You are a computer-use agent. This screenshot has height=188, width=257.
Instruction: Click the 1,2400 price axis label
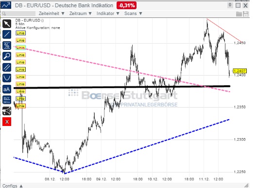click(240, 75)
